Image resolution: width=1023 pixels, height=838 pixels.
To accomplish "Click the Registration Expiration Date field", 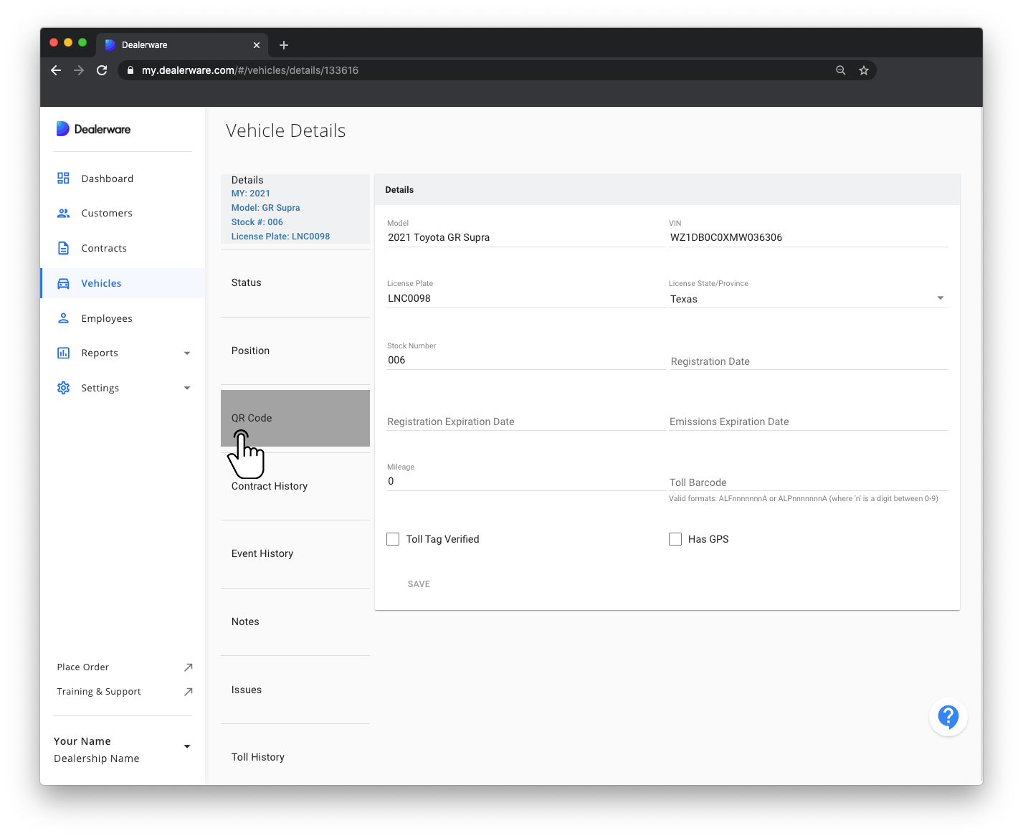I will (x=526, y=422).
